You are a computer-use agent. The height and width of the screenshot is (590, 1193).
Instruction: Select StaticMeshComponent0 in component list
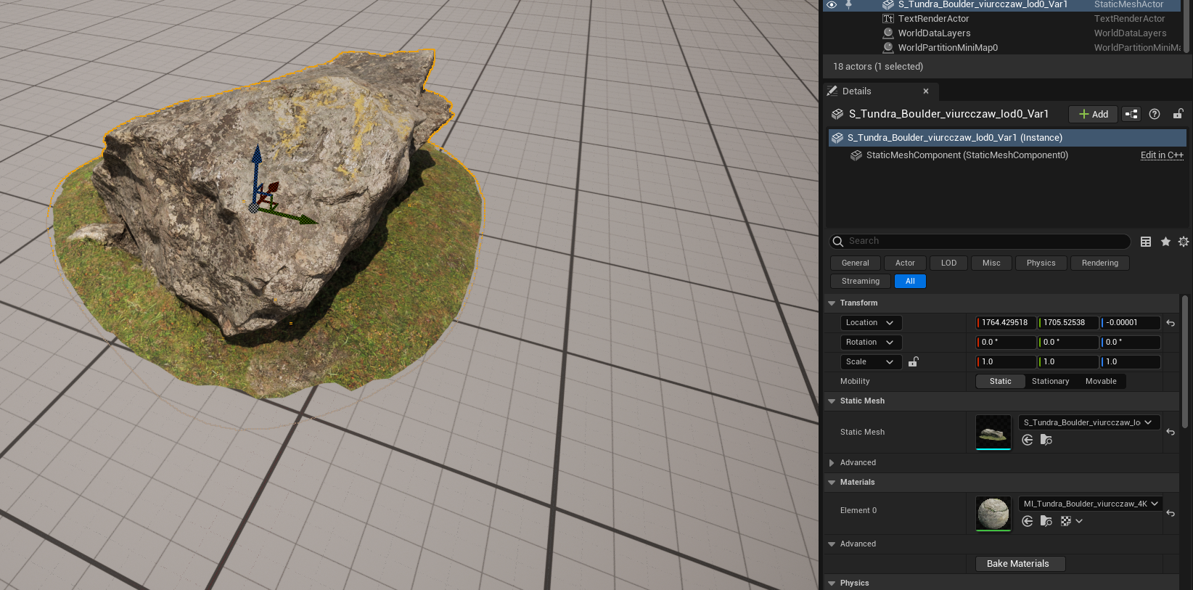tap(967, 155)
